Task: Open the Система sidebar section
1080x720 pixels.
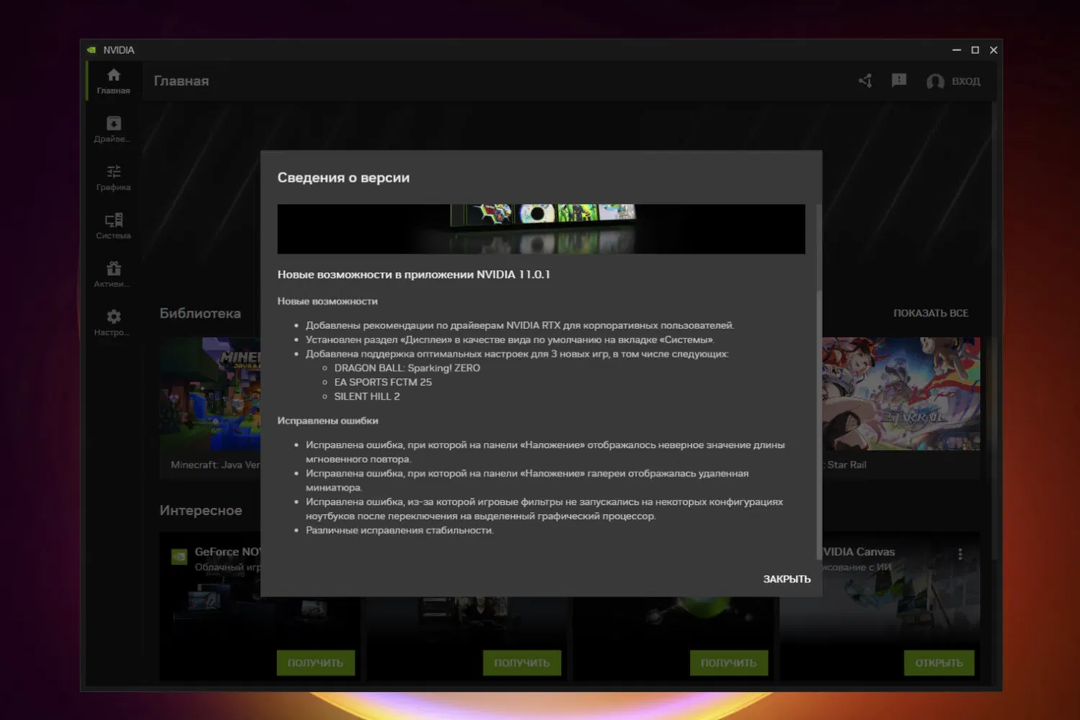Action: click(x=114, y=225)
